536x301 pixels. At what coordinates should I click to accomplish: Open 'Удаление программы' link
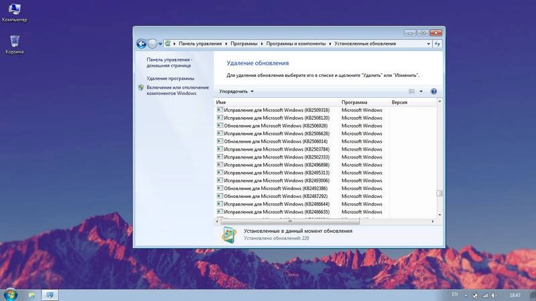tap(170, 78)
